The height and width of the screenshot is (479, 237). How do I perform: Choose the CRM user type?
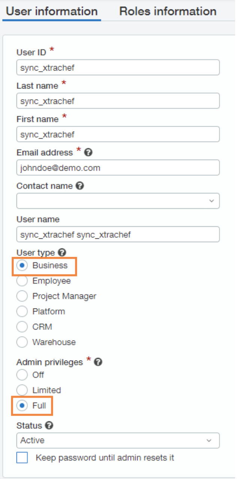[22, 327]
